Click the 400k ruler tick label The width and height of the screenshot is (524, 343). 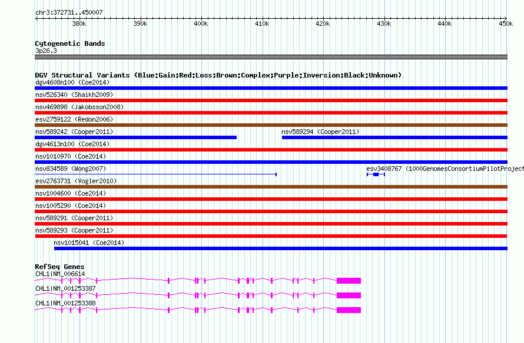(201, 23)
